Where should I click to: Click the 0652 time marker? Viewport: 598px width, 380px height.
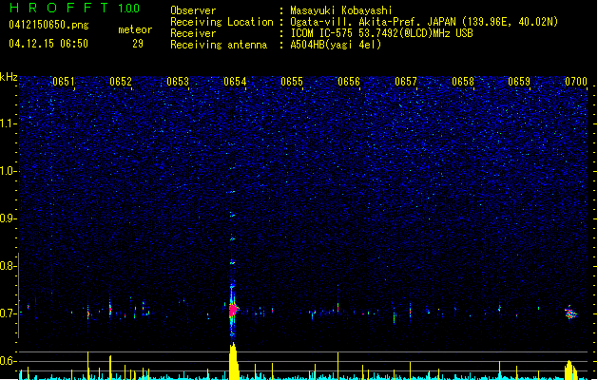[121, 82]
